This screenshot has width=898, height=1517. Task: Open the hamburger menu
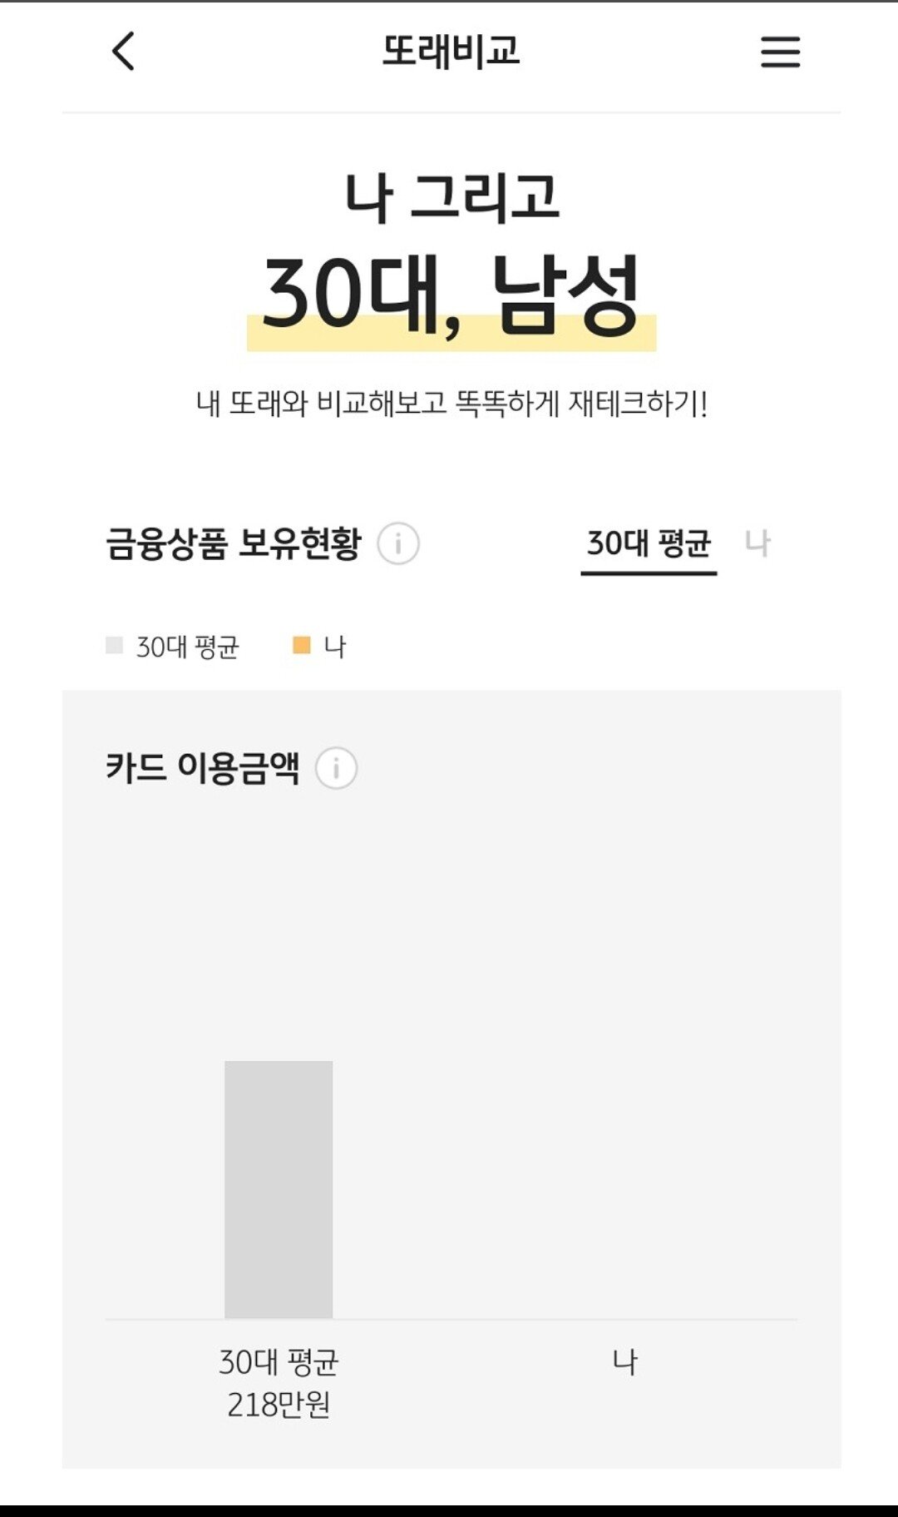click(x=780, y=52)
